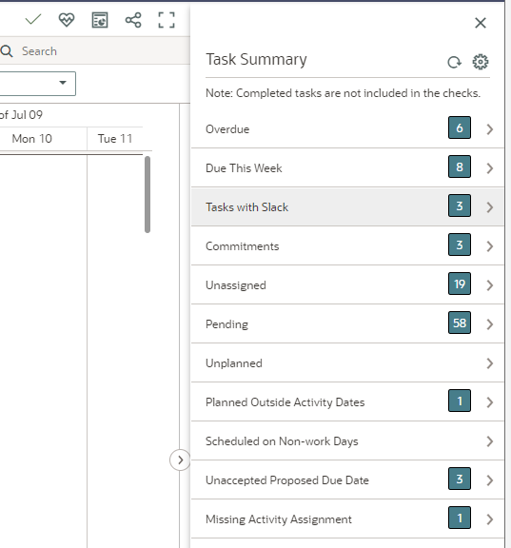Open the share icon

[x=133, y=20]
